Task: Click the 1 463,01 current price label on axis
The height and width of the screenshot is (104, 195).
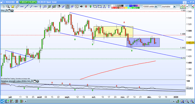Action: coord(190,43)
